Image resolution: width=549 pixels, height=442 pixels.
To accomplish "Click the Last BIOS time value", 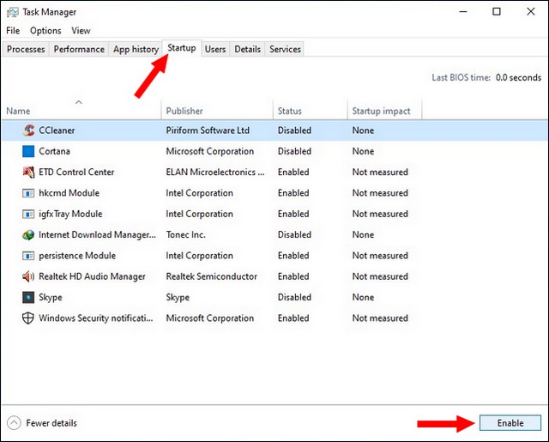I will [x=518, y=77].
